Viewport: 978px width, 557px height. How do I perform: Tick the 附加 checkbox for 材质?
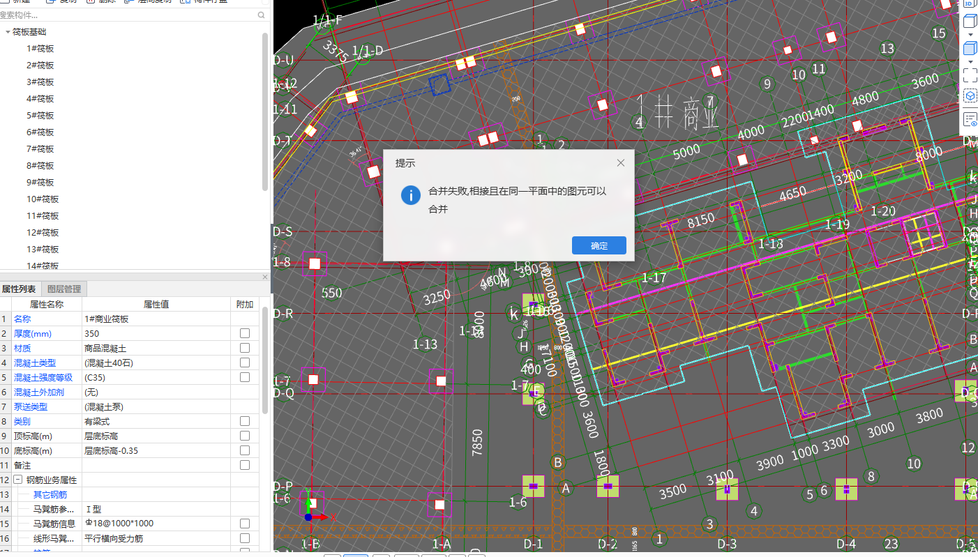245,348
